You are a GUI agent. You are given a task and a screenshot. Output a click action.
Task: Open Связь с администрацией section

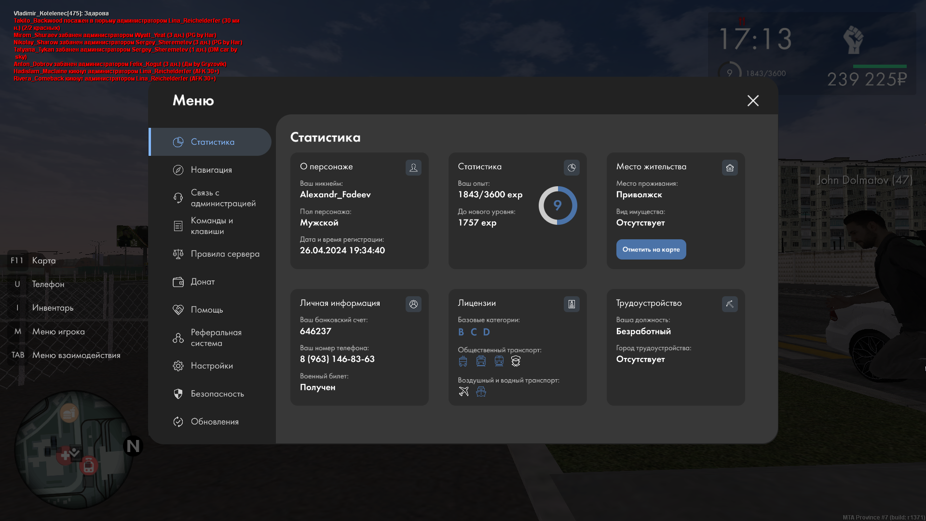pos(223,198)
